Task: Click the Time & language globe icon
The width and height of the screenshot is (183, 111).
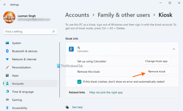Action: pos(7,92)
